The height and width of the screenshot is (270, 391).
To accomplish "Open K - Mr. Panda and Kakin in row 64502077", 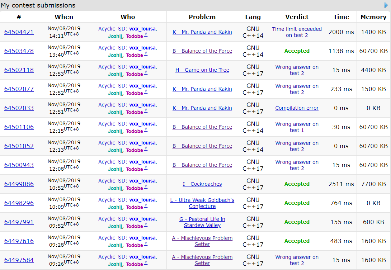I will click(x=202, y=89).
